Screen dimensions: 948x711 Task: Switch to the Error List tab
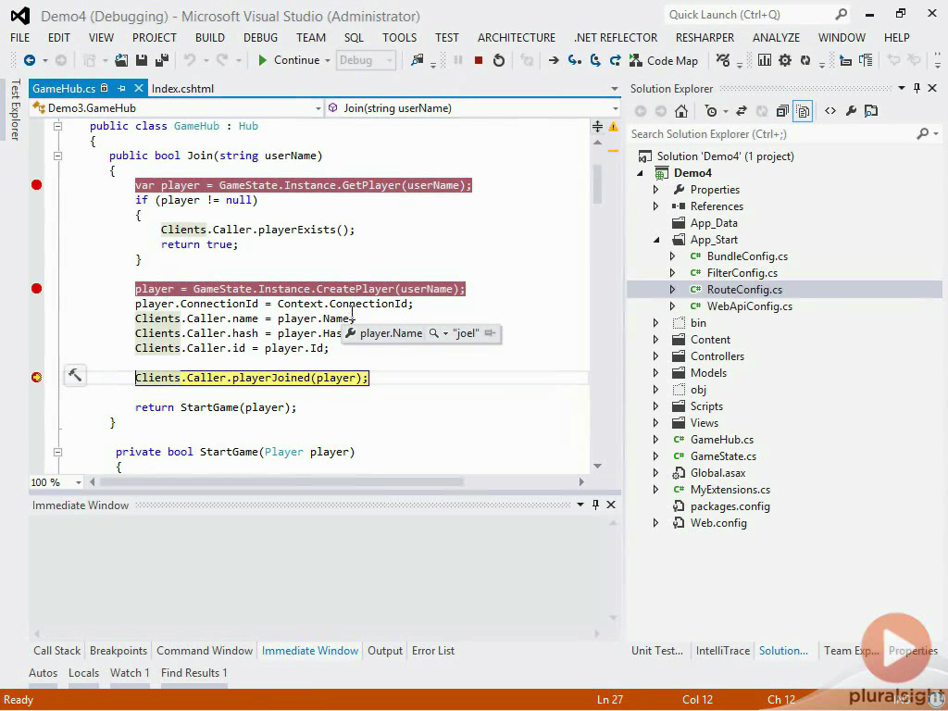click(x=433, y=651)
